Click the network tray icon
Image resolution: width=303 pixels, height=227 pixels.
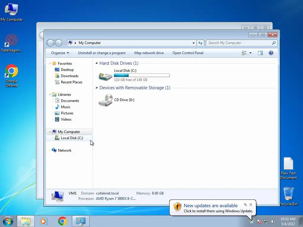[x=266, y=221]
